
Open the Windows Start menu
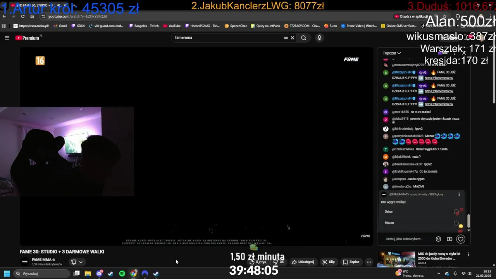pyautogui.click(x=7, y=274)
